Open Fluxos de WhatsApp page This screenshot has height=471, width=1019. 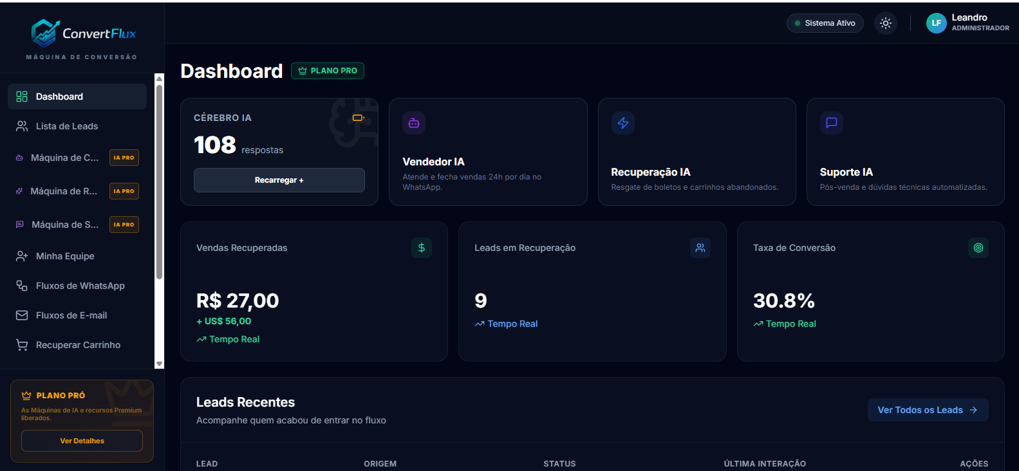point(77,286)
